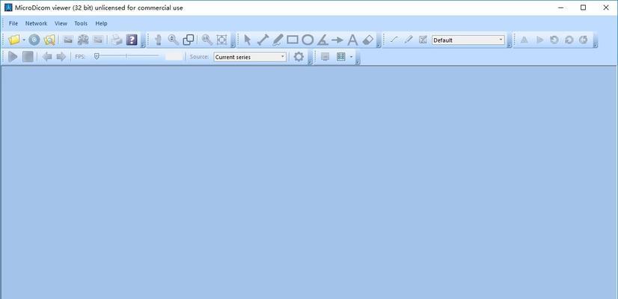The image size is (618, 299).
Task: Expand the arrow beside Open folder icon
Action: coord(24,40)
